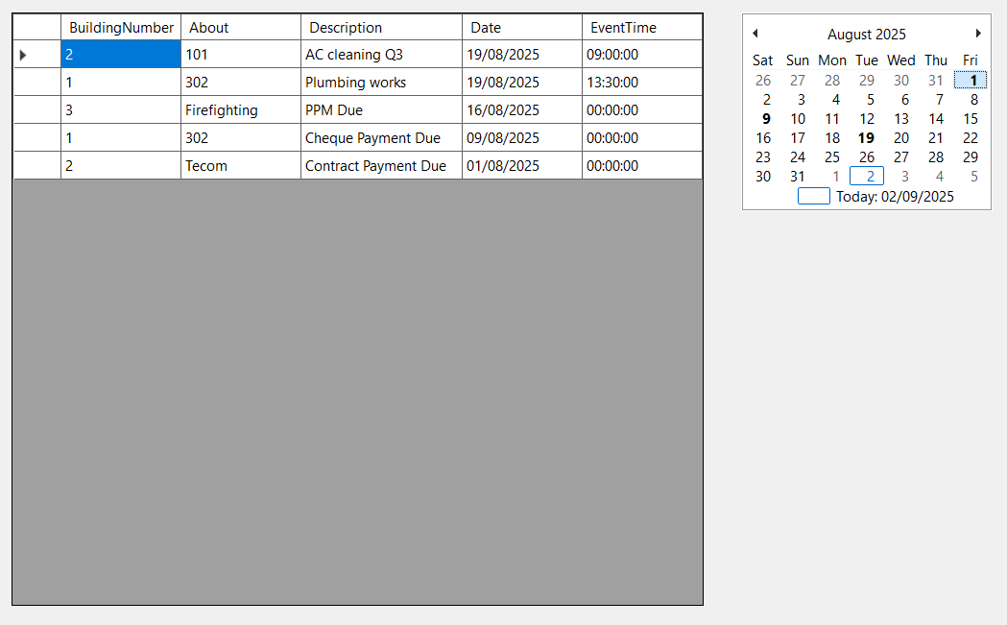The image size is (1007, 625).
Task: Sort by BuildingNumber column header
Action: click(121, 28)
